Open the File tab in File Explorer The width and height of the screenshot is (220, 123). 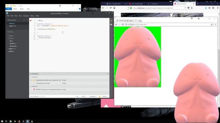(9, 9)
